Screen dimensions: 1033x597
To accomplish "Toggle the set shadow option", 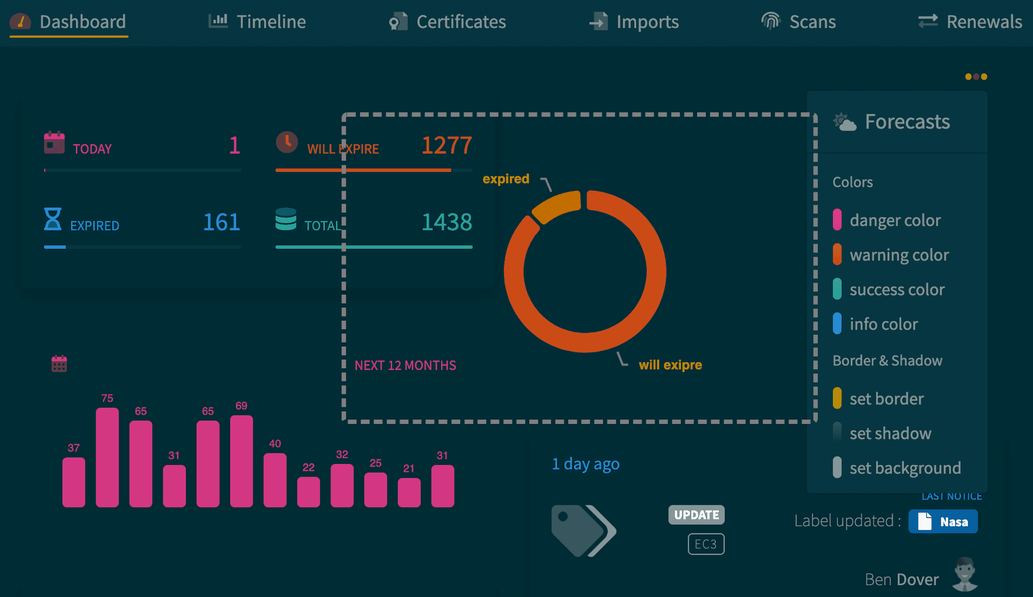I will pos(837,433).
